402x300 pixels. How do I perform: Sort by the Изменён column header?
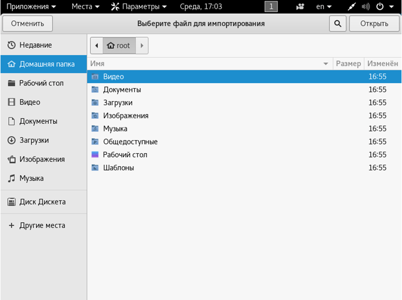coord(382,64)
